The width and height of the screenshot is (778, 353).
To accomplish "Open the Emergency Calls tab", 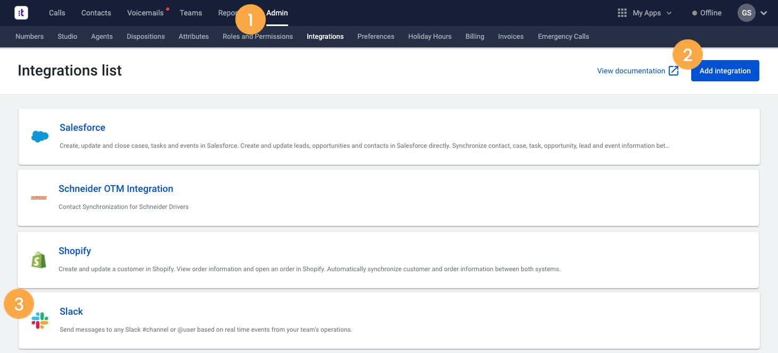I will point(563,37).
